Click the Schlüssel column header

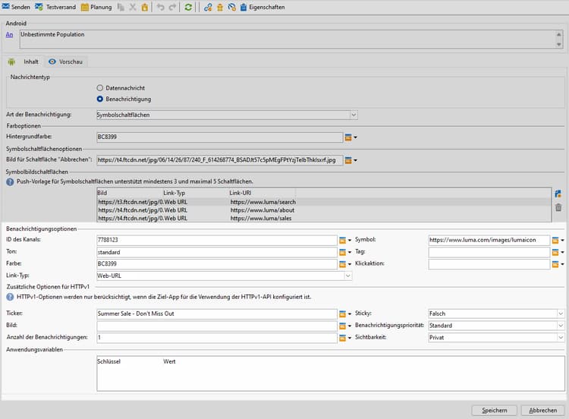tap(108, 361)
